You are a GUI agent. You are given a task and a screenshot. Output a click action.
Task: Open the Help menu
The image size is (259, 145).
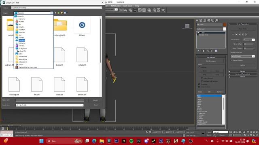pyautogui.click(x=137, y=6)
